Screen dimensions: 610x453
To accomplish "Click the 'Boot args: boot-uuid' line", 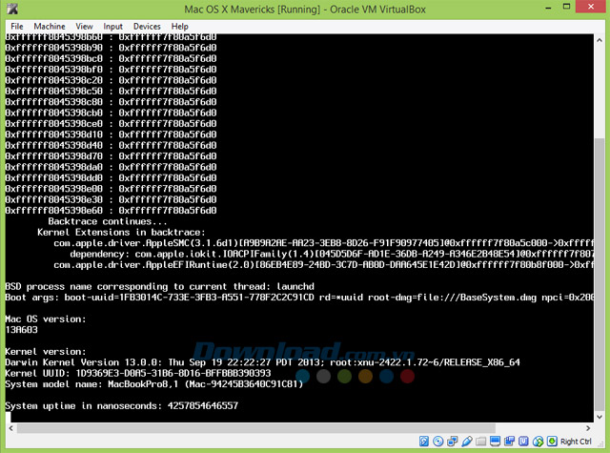I will (299, 298).
